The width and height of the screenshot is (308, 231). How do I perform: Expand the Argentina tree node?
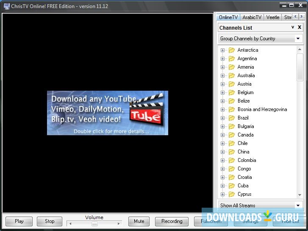pos(222,58)
